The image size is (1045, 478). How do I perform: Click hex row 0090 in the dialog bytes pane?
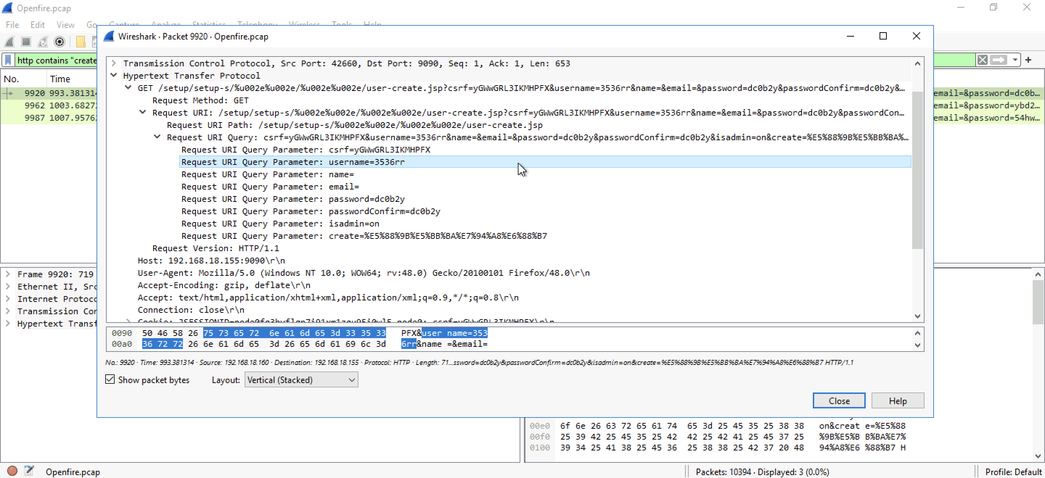tap(299, 333)
